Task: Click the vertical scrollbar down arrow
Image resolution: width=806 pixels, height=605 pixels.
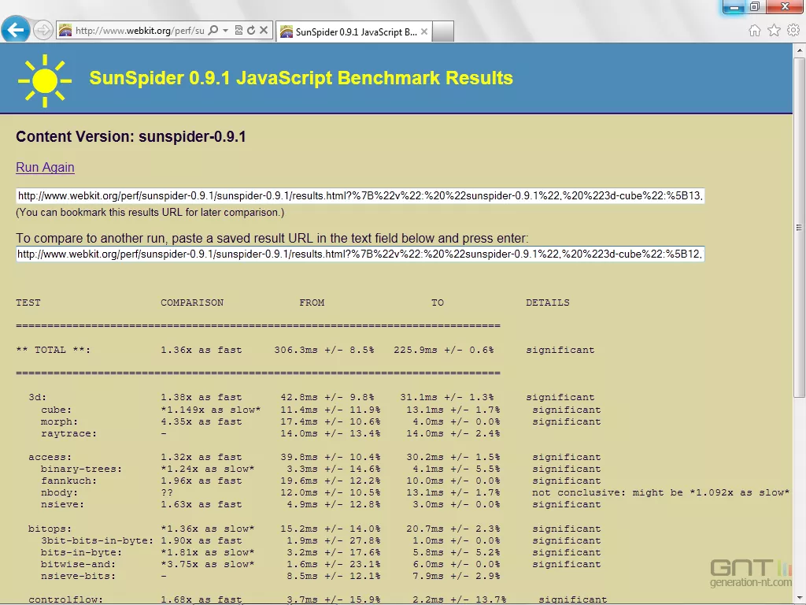Action: (x=799, y=598)
